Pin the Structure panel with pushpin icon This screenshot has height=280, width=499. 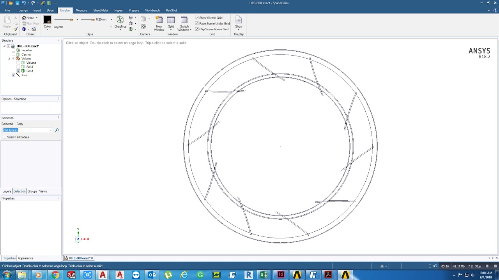coord(58,40)
